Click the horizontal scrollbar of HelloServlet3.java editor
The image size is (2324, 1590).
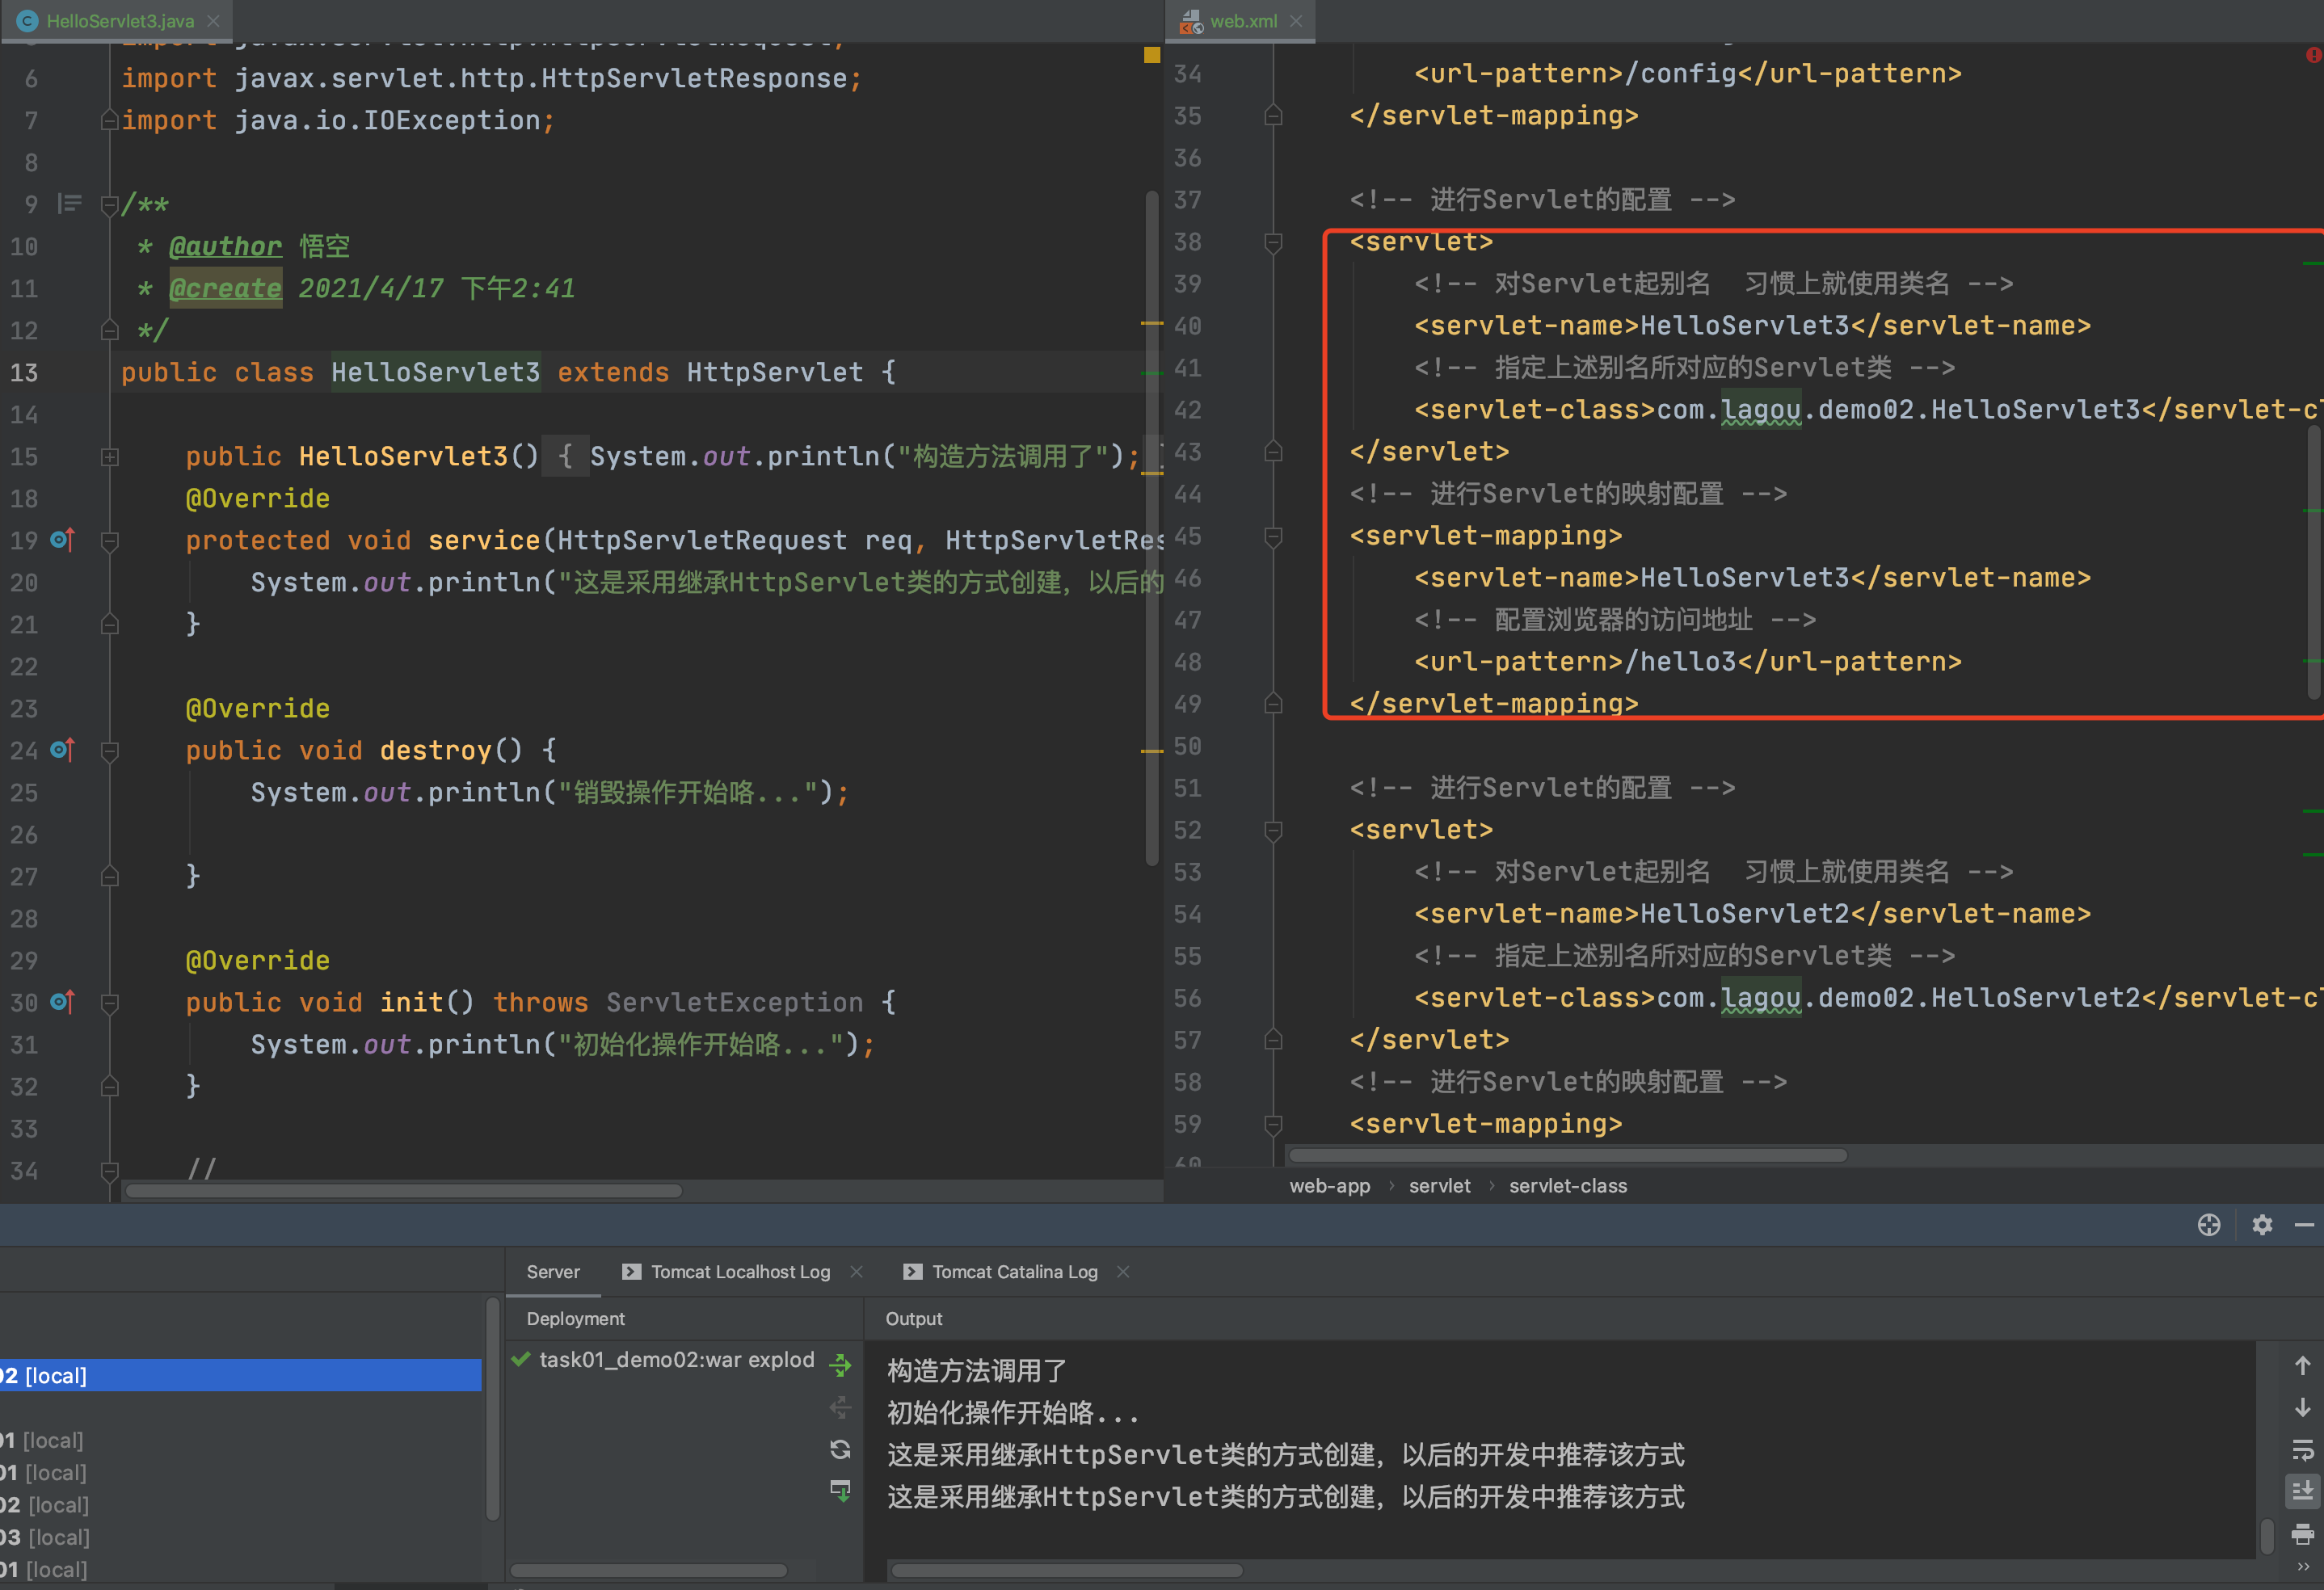click(403, 1190)
